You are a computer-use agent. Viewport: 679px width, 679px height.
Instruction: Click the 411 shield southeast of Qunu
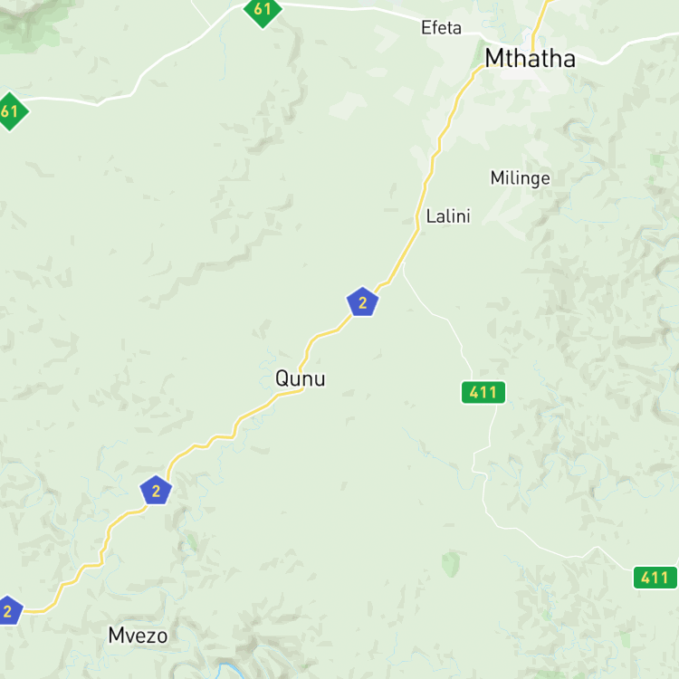483,392
